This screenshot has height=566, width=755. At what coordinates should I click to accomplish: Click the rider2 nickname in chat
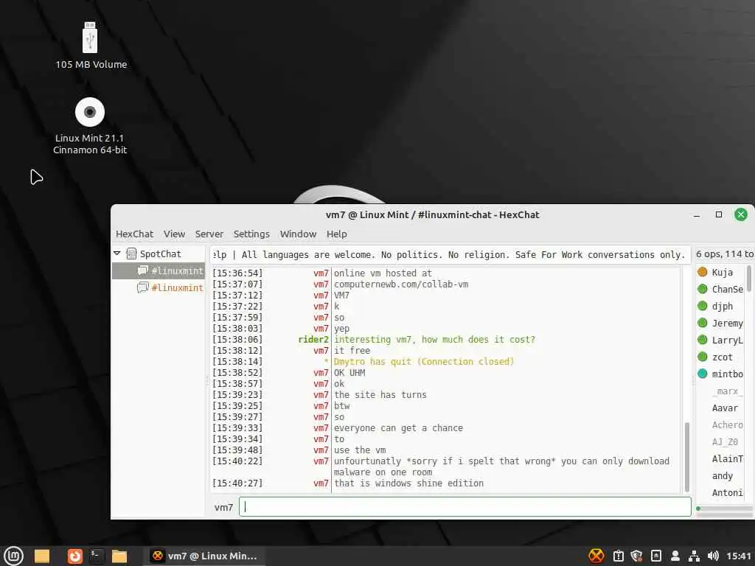point(313,340)
